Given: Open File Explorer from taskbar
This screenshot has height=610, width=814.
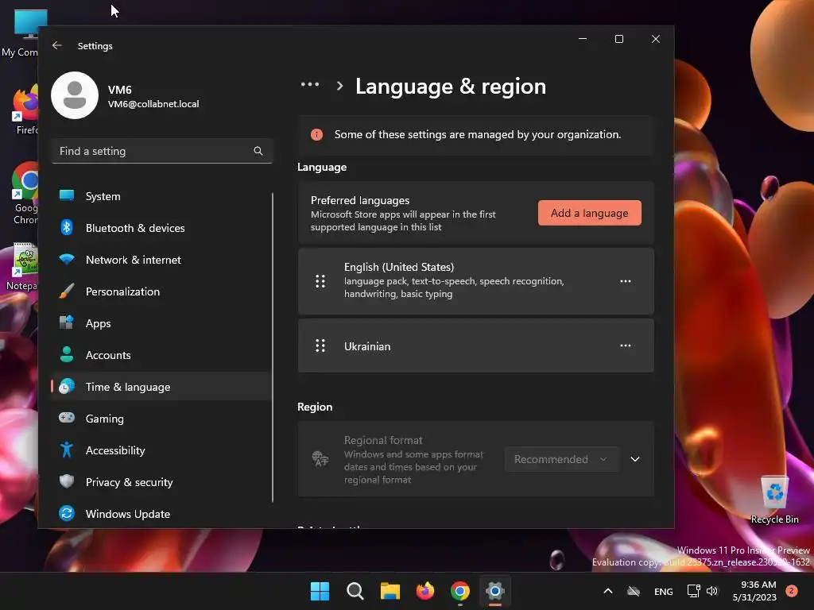Looking at the screenshot, I should 390,591.
